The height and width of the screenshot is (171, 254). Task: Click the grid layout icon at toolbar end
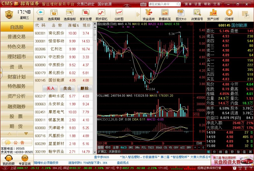click(x=245, y=14)
